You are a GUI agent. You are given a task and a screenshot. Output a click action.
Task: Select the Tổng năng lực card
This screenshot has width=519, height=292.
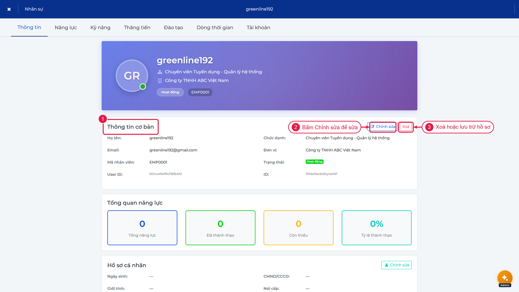tap(142, 228)
